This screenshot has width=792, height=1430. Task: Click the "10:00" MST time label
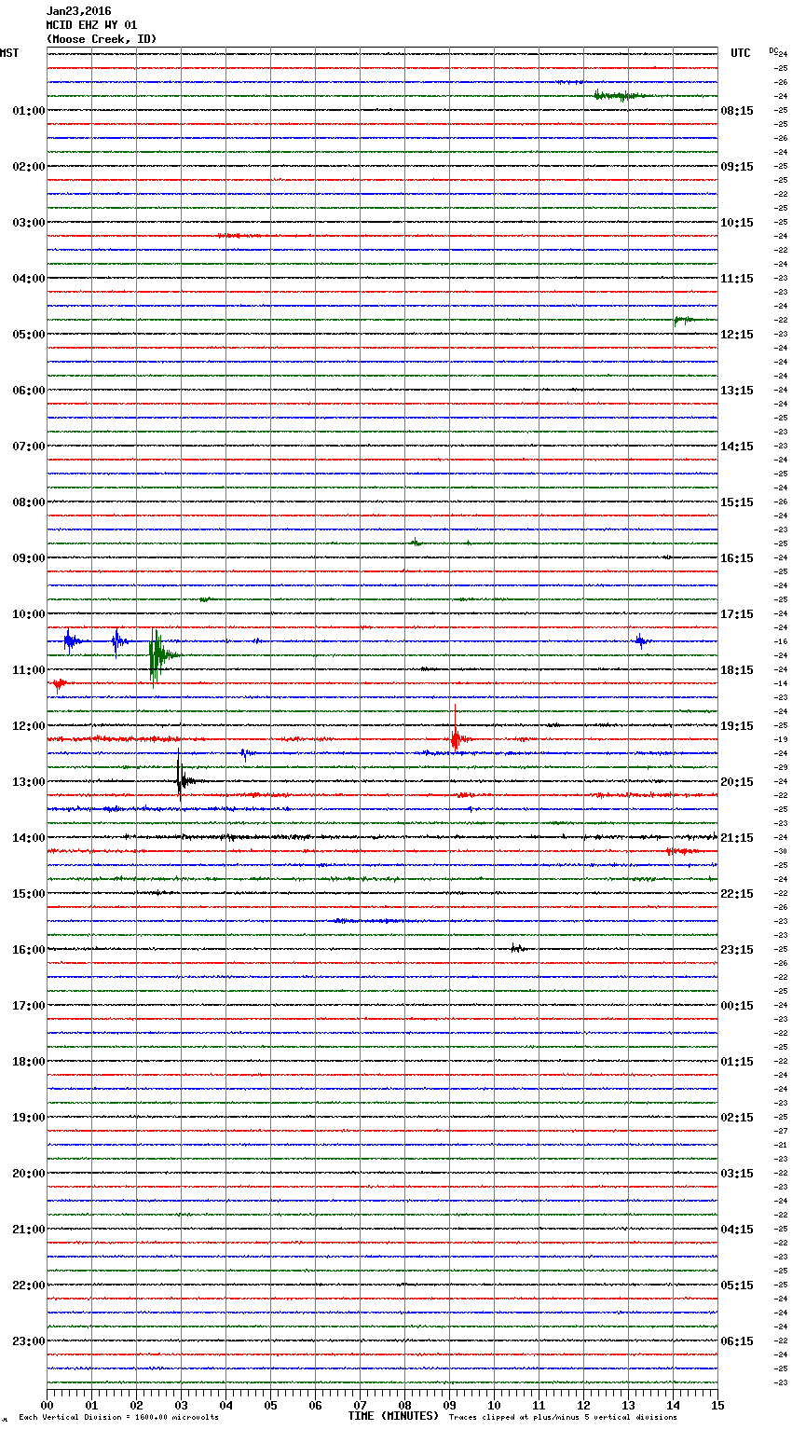(28, 614)
